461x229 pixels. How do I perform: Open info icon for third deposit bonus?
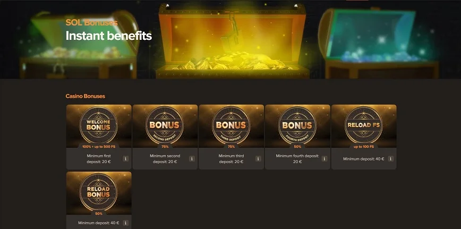[258, 159]
